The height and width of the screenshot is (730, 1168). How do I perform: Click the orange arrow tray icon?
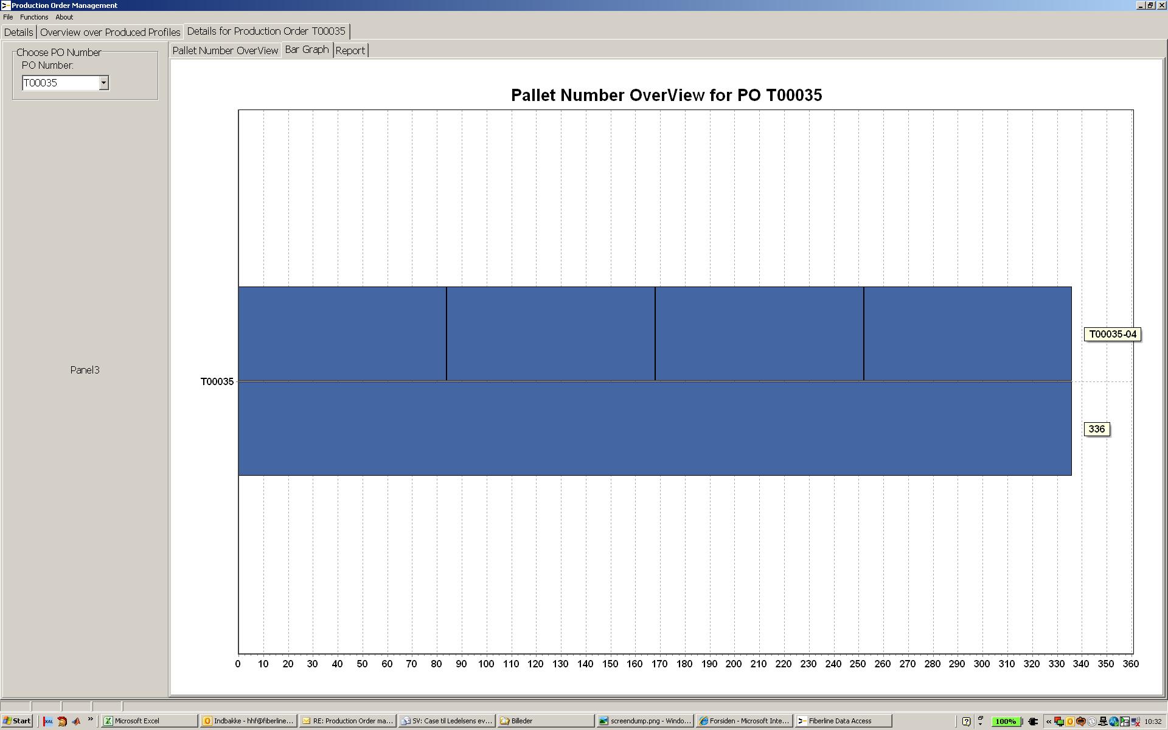(x=1081, y=721)
